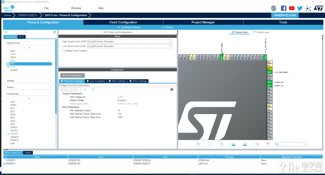
Task: Switch to Clock Configuration tab
Action: pos(123,22)
